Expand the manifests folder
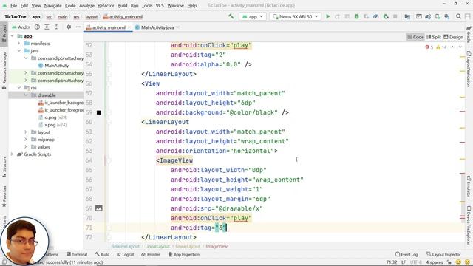This screenshot has width=473, height=266. point(18,44)
